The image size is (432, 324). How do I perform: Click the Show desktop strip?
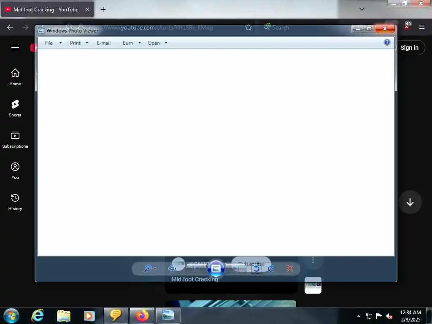429,316
